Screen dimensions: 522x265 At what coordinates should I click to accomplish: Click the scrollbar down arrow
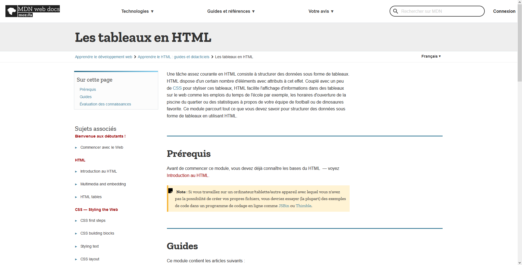click(x=520, y=263)
